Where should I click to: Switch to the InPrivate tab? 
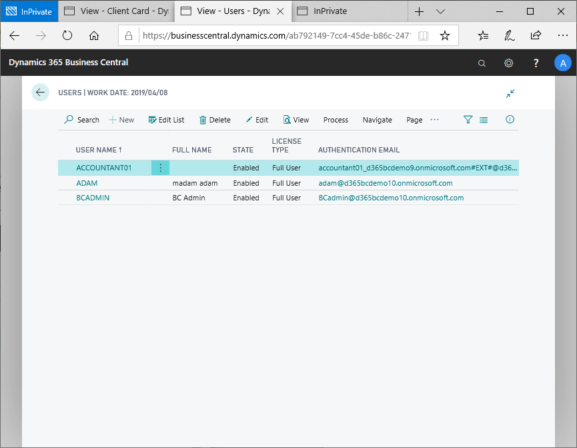[x=350, y=11]
